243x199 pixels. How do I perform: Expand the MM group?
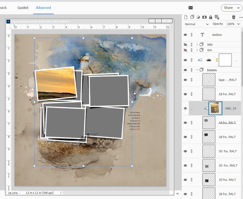pyautogui.click(x=197, y=45)
